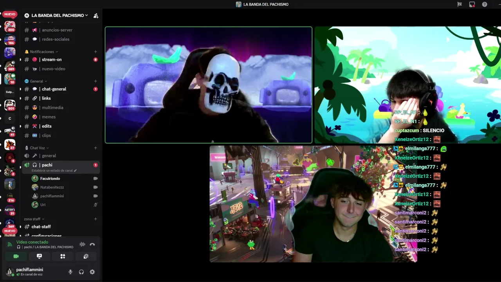The width and height of the screenshot is (501, 282).
Task: Open help question mark icon
Action: point(485,4)
